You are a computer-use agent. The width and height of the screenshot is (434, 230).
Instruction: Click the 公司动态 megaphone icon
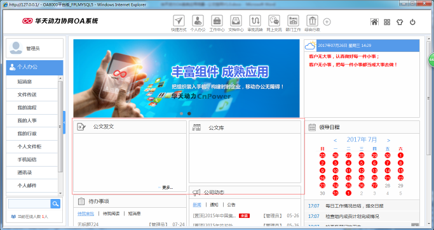pos(196,193)
